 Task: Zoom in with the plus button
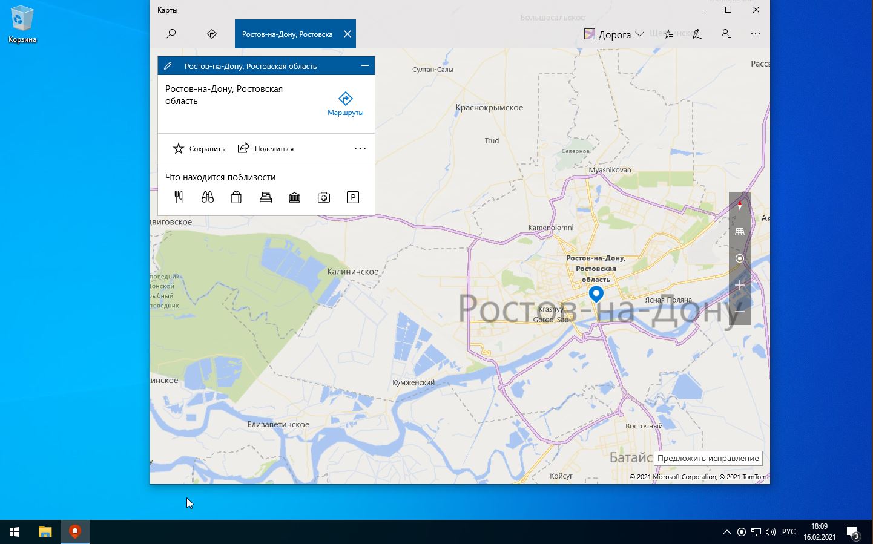739,285
